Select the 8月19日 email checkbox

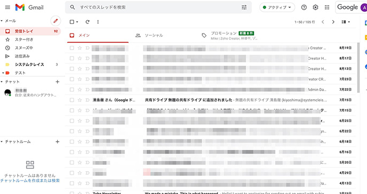72,48
